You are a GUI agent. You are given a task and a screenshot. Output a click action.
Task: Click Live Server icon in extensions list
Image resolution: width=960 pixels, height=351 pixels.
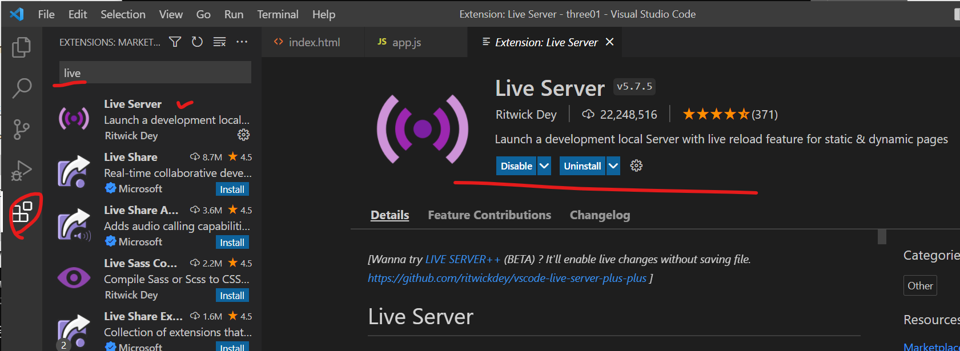tap(74, 119)
